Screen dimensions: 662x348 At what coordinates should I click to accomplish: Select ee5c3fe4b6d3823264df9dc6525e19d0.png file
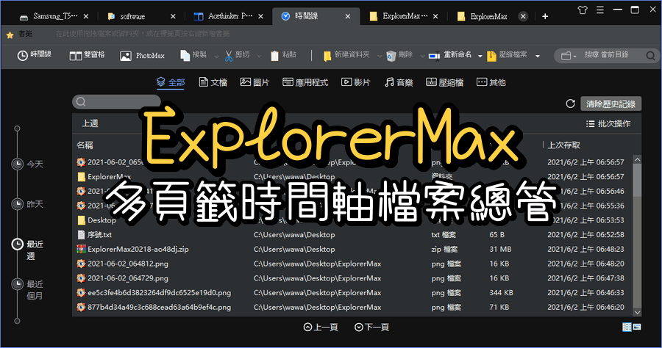click(x=159, y=293)
